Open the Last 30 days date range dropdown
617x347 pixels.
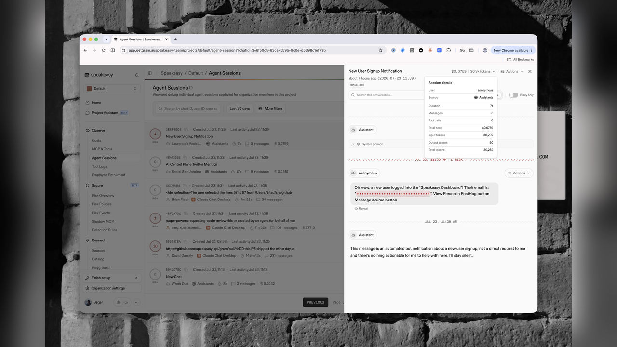(x=240, y=109)
